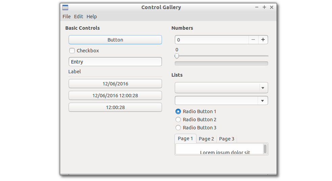This screenshot has height=181, width=332.
Task: Expand the first combo box in Lists
Action: [x=221, y=88]
